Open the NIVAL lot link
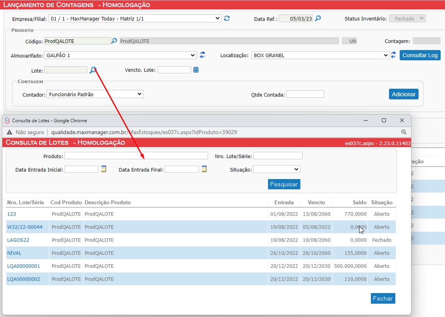The image size is (445, 317). 14,253
